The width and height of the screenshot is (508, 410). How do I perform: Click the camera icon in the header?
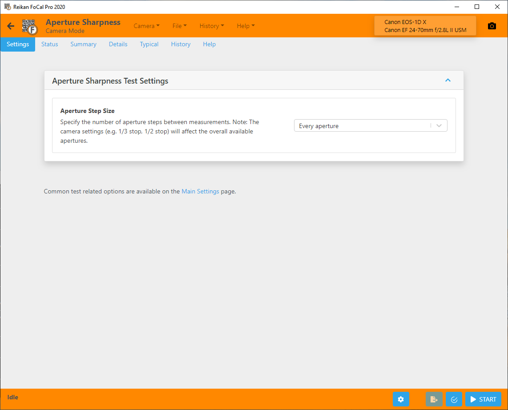coord(492,26)
